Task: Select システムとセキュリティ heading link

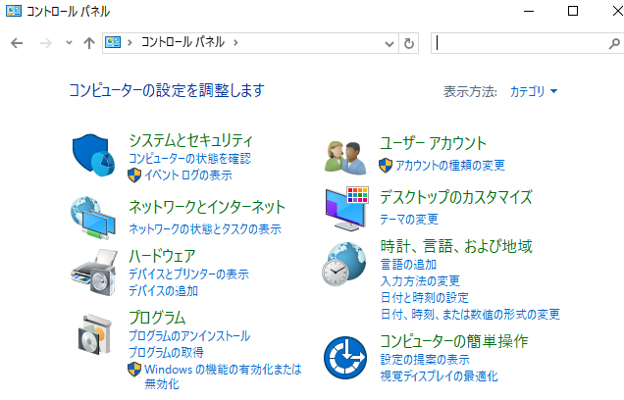Action: point(190,140)
